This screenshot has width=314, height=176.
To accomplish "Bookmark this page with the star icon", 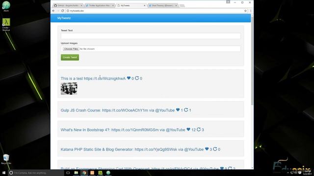I will pyautogui.click(x=245, y=11).
